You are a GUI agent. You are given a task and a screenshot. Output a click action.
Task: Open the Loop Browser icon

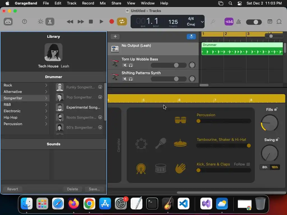point(279,22)
